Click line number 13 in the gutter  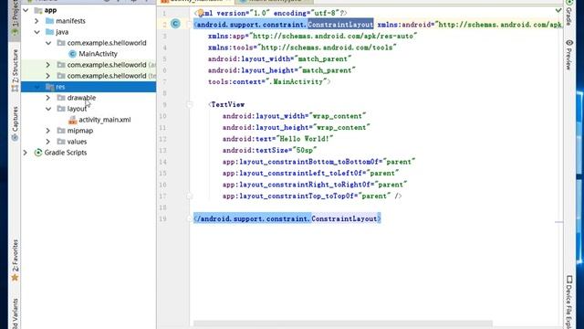click(x=162, y=150)
